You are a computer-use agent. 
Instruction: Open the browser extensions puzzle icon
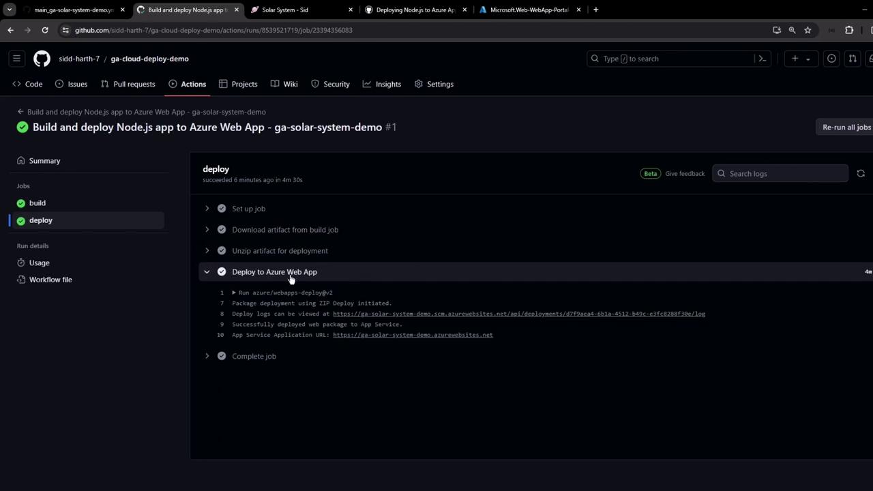click(849, 30)
